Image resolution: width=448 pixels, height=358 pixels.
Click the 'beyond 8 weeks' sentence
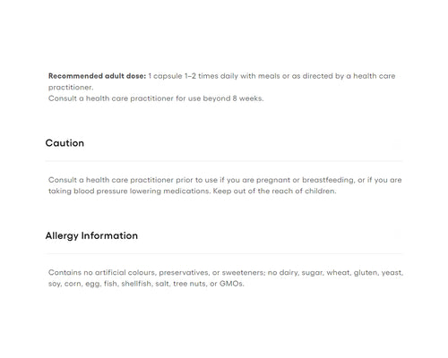(x=233, y=98)
